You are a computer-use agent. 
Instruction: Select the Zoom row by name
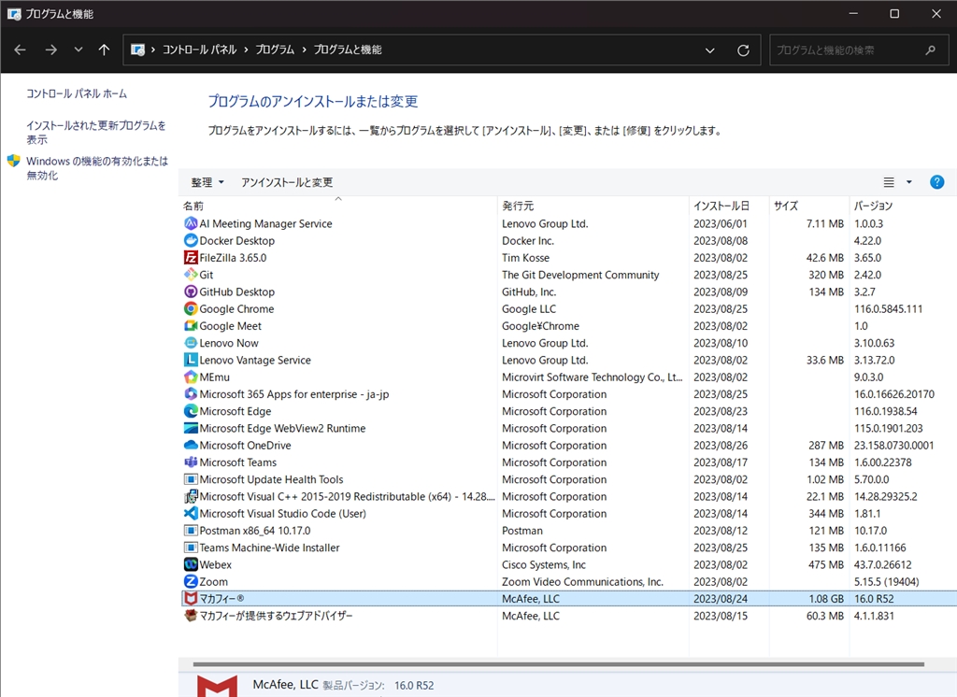(x=214, y=582)
